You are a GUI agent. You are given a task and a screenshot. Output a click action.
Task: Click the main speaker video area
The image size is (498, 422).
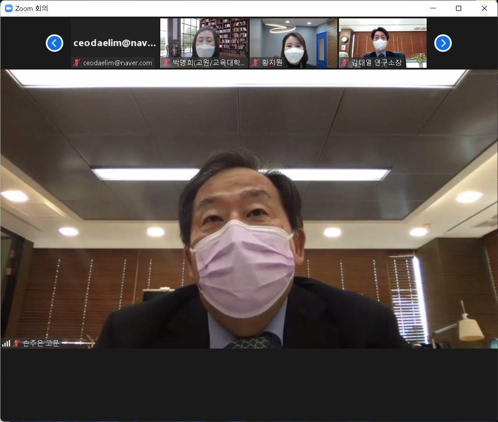249,209
